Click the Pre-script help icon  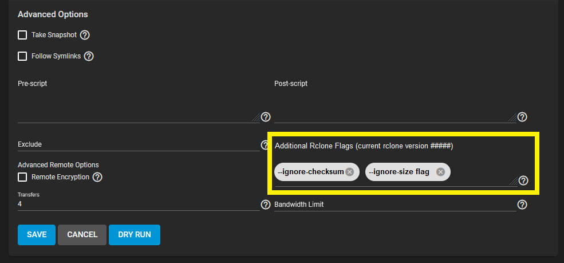coord(266,117)
